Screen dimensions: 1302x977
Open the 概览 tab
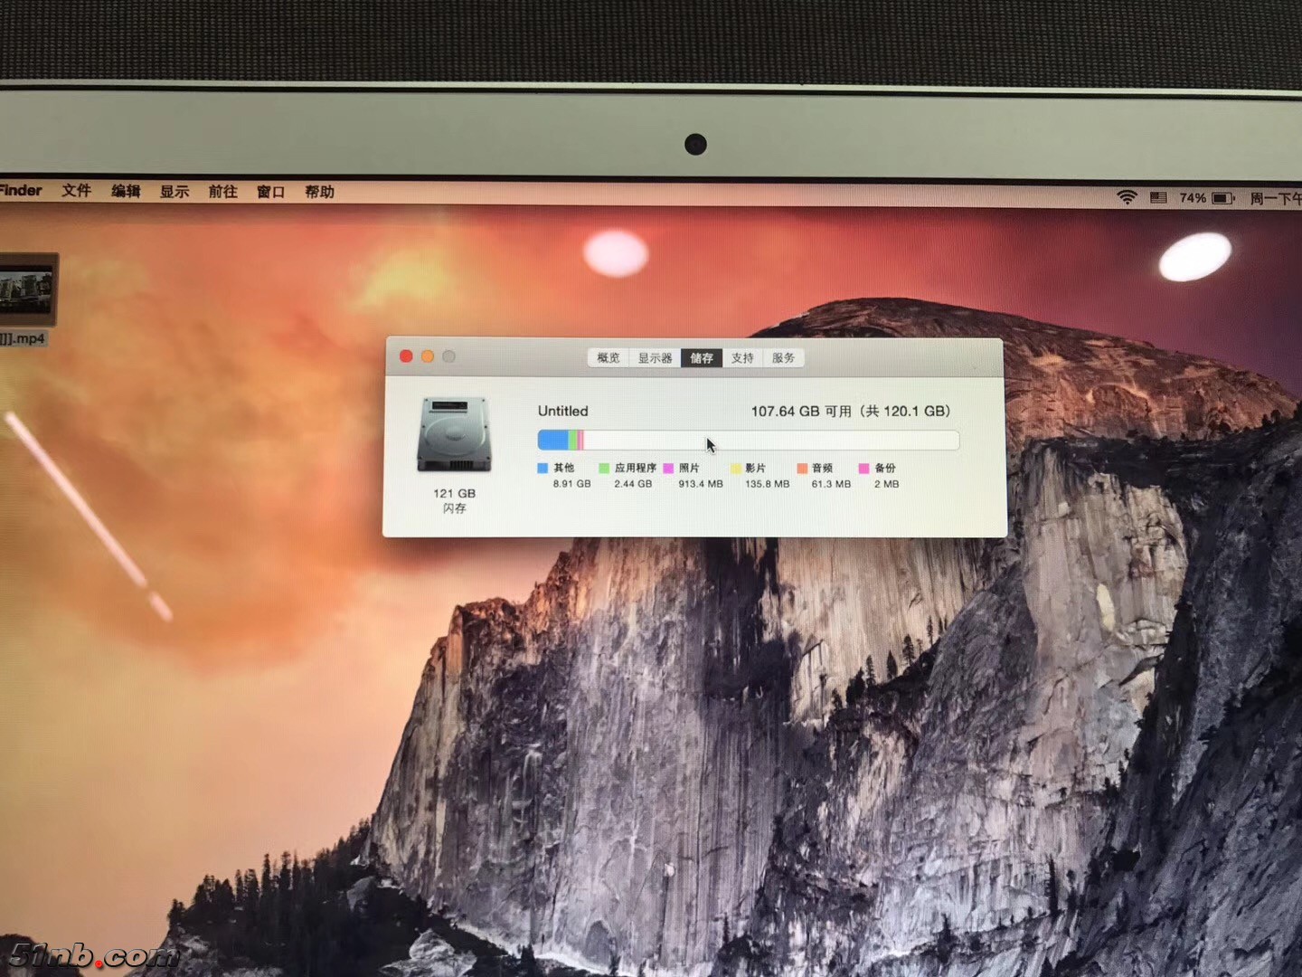609,358
